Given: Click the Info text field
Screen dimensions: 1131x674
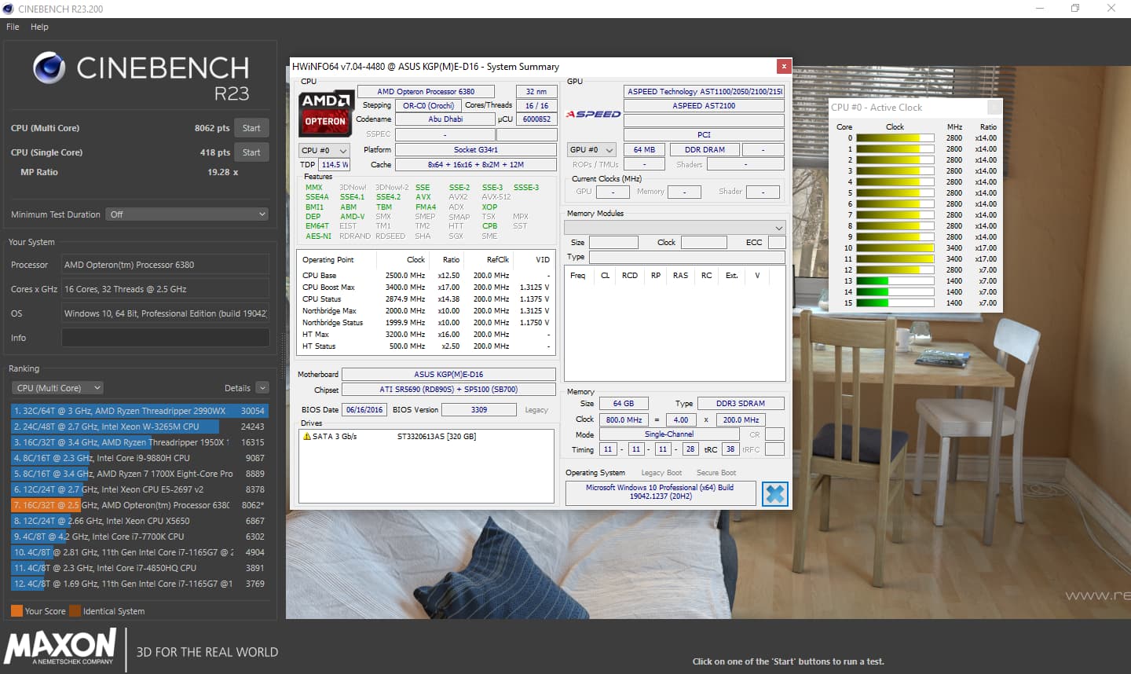Looking at the screenshot, I should click(165, 338).
